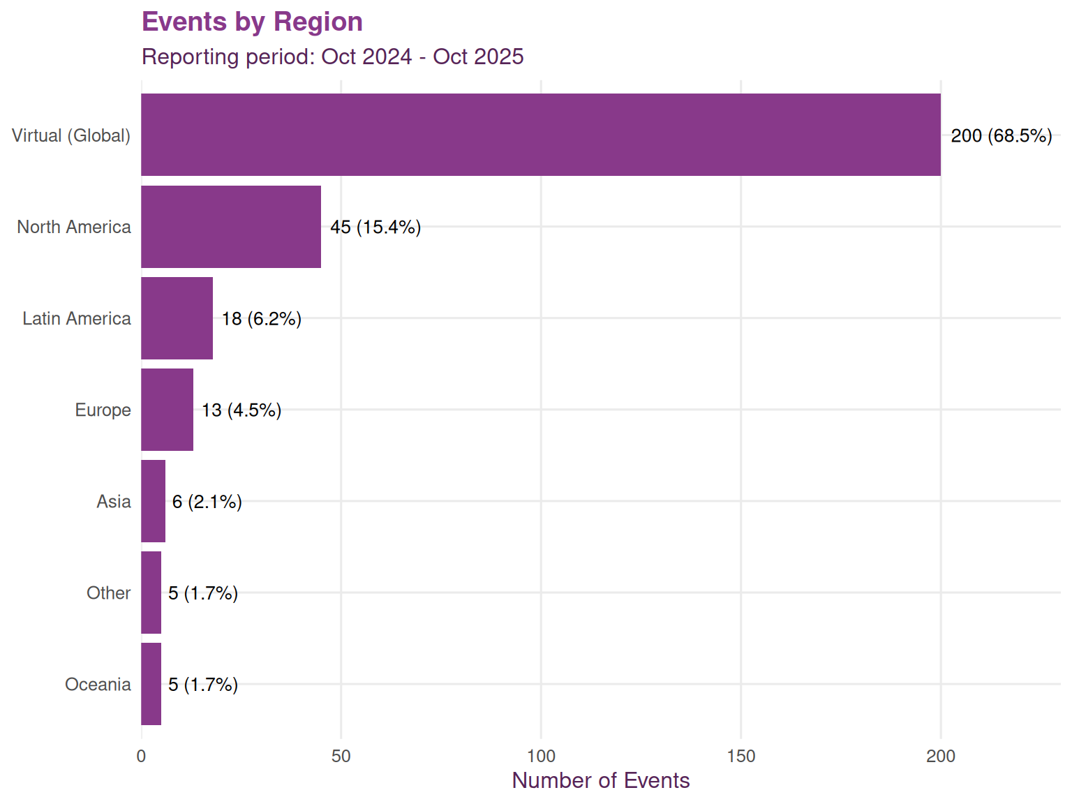Click the 150 tick label on x-axis
1072x804 pixels.
[x=740, y=756]
